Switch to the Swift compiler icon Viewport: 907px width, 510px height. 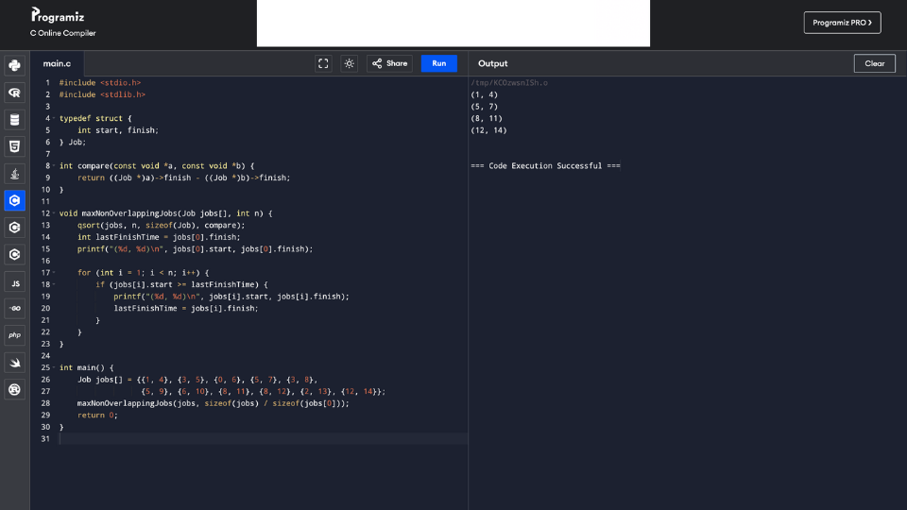pos(14,363)
